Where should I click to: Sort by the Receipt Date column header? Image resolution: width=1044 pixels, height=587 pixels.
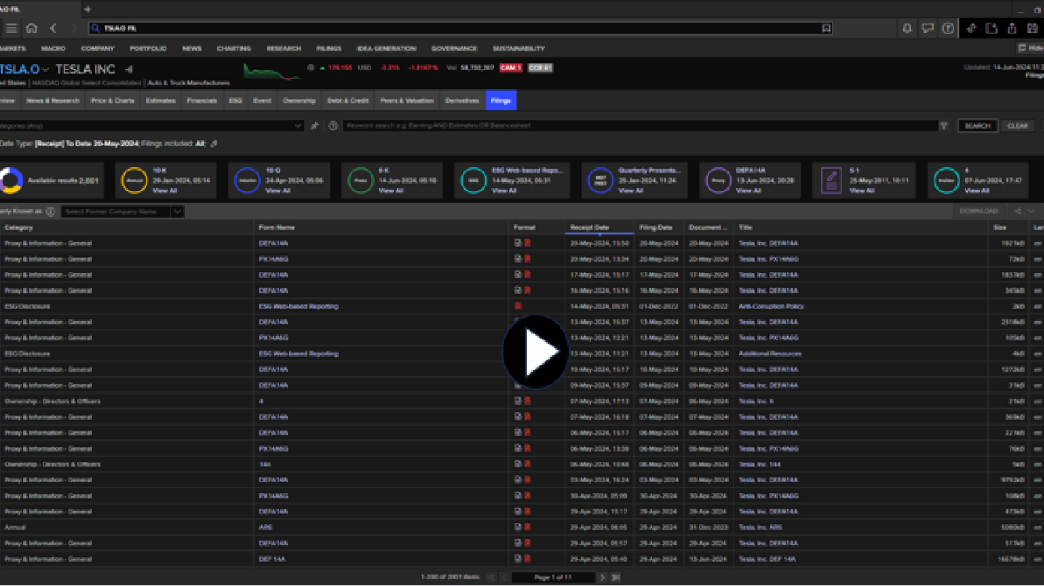pyautogui.click(x=590, y=227)
